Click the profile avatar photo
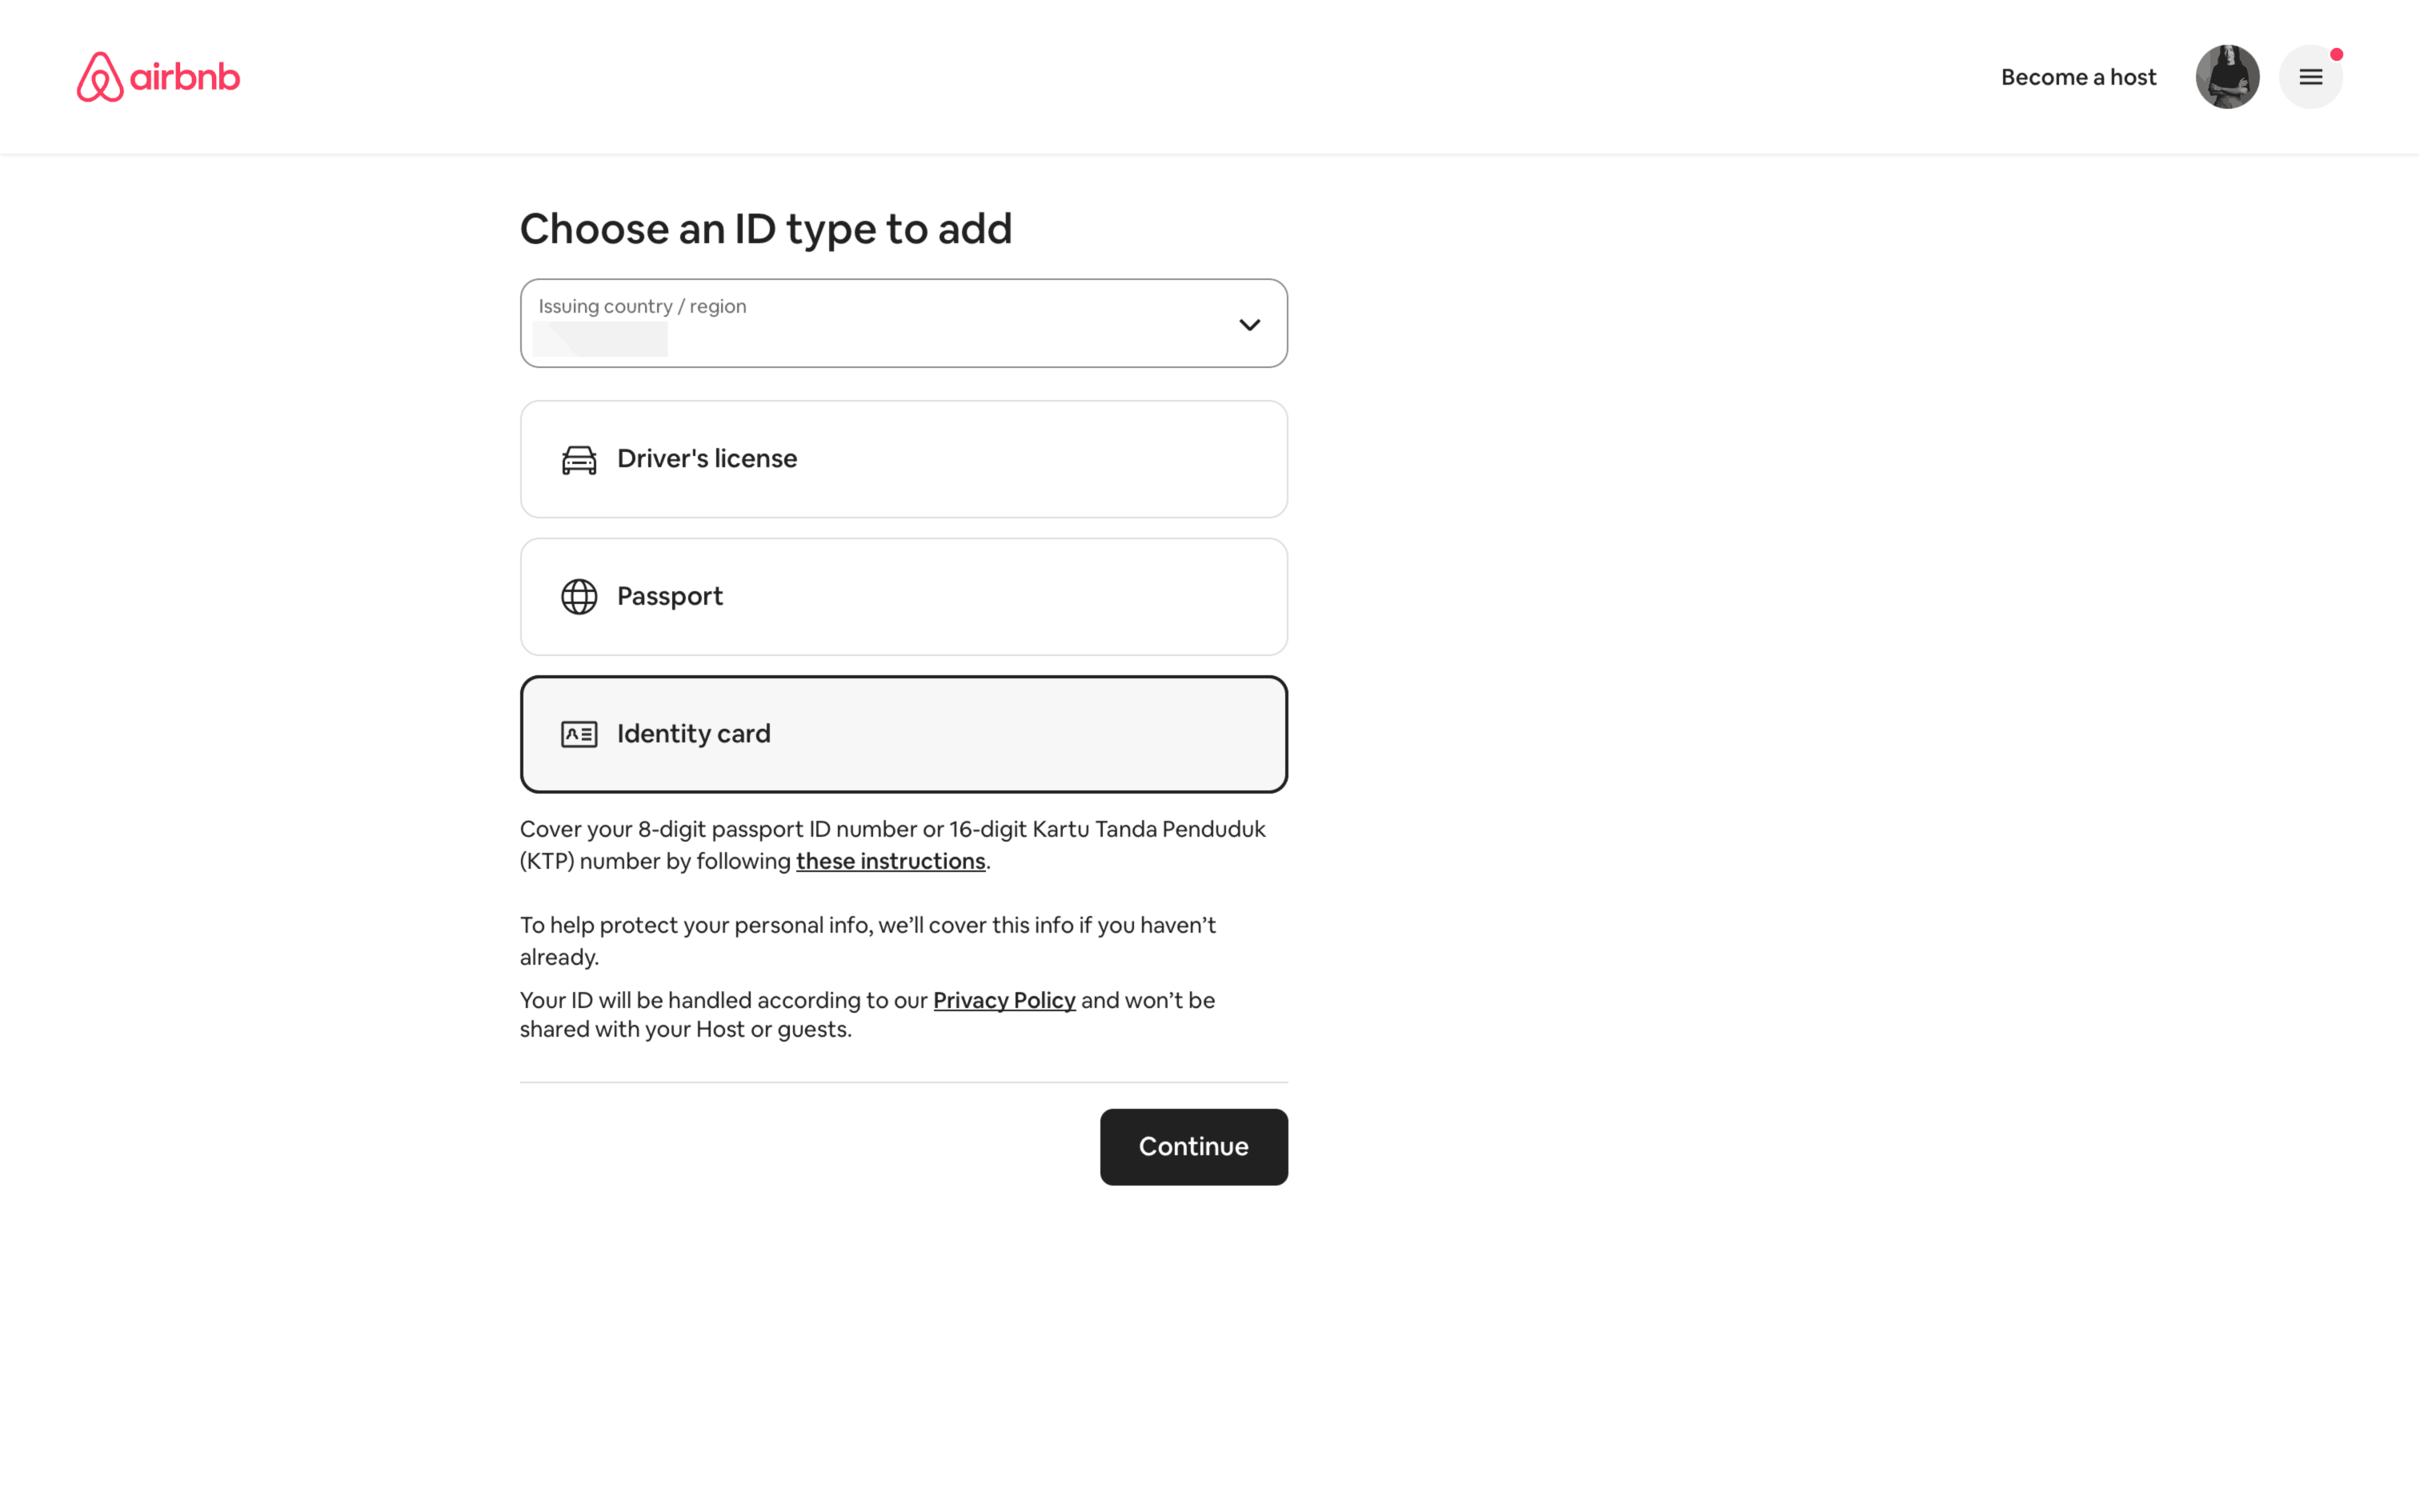Screen dimensions: 2420x1512 pos(2226,77)
